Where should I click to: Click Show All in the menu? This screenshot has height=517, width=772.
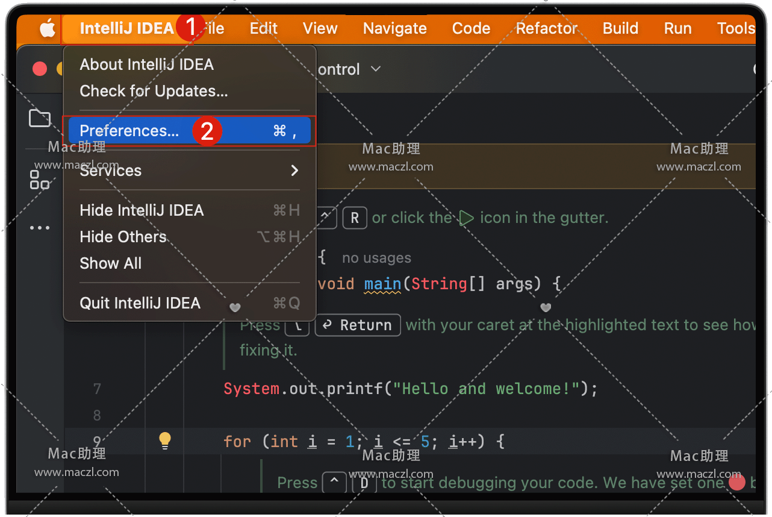(x=111, y=263)
